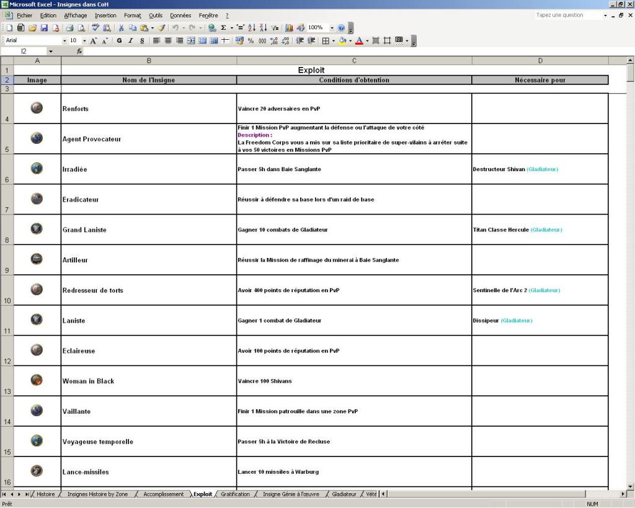This screenshot has height=508, width=635.
Task: Align text to the left
Action: tap(156, 40)
